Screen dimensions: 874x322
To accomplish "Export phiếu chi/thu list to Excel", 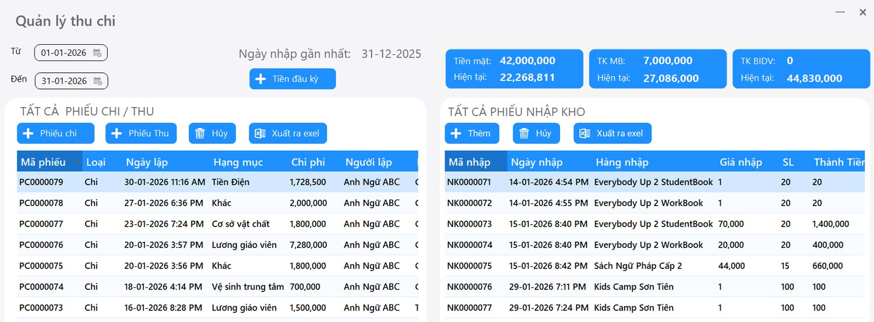I will [288, 133].
